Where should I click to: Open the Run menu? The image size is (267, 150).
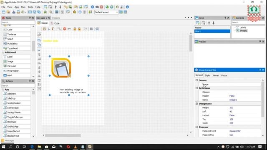[x=23, y=7]
